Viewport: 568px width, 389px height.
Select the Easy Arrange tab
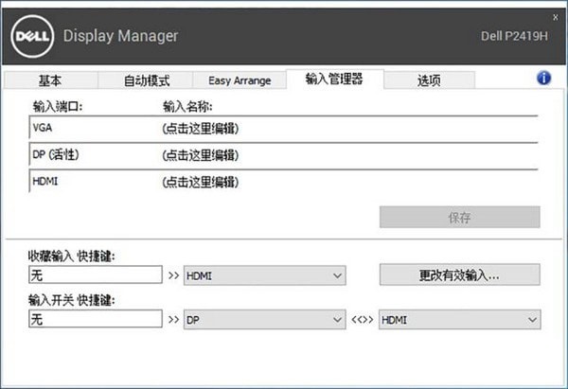tap(239, 80)
